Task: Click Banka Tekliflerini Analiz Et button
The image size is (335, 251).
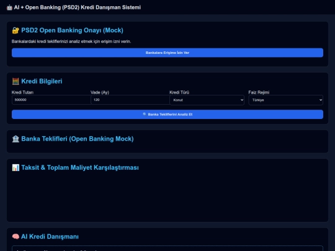Action: coord(167,115)
